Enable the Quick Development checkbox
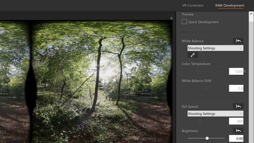Viewport: 254px width, 143px height. coord(184,22)
